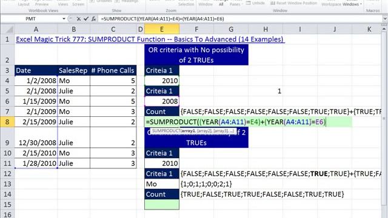Image resolution: width=388 pixels, height=218 pixels.
Task: Open the Switch Windows dropdown
Action: [x=352, y=4]
